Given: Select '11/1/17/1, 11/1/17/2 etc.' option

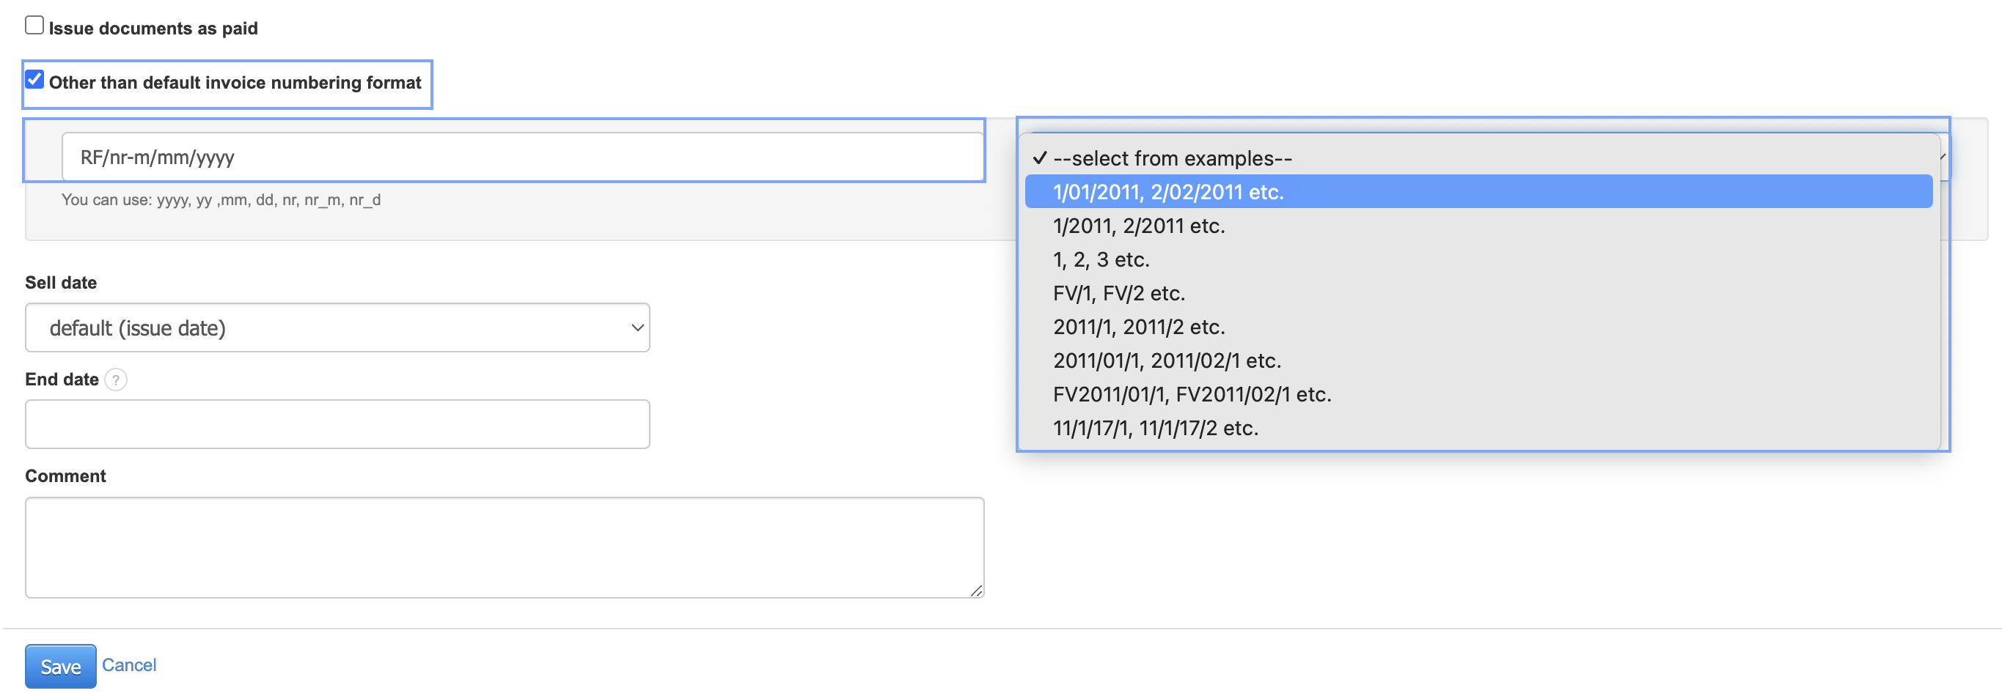Looking at the screenshot, I should point(1155,428).
